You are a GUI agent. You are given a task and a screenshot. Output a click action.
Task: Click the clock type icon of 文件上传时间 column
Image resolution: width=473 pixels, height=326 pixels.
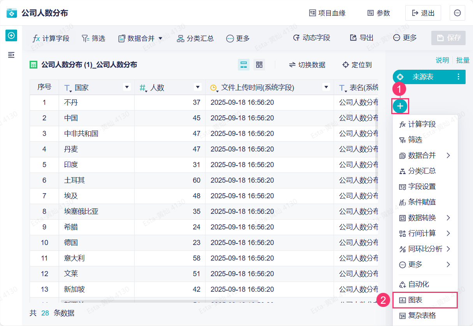(214, 88)
